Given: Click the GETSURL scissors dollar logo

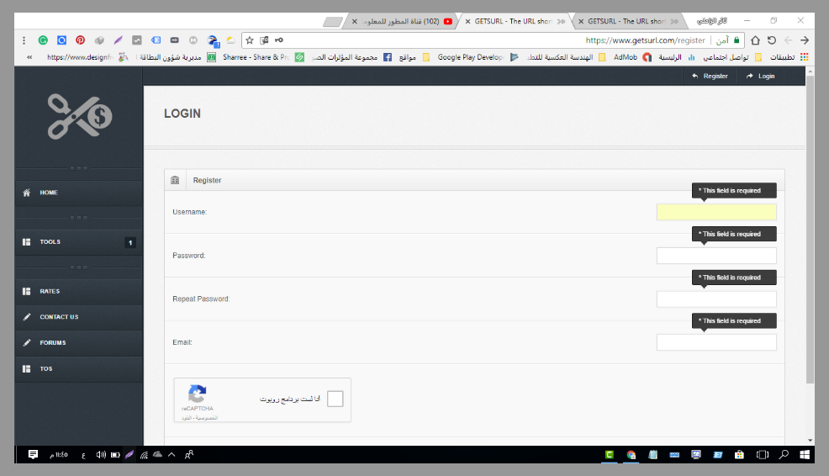Looking at the screenshot, I should point(80,116).
